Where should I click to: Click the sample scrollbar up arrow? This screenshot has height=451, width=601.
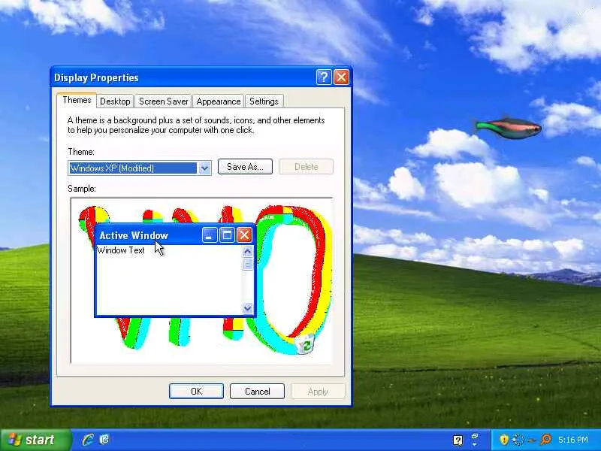click(248, 251)
